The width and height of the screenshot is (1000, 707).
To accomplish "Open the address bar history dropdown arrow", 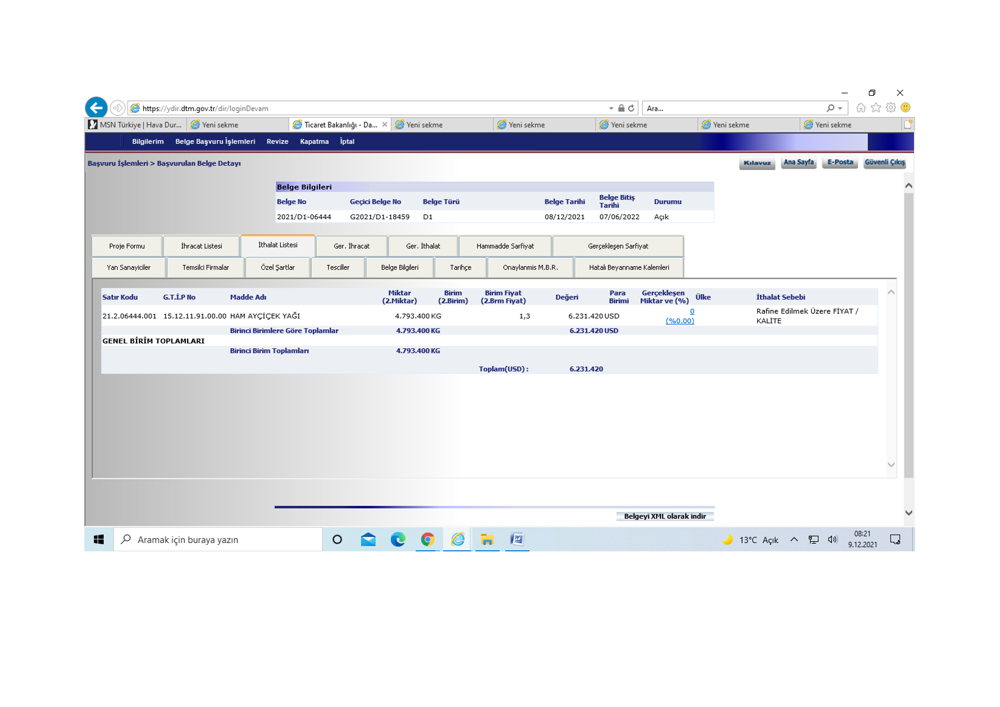I will pyautogui.click(x=611, y=108).
